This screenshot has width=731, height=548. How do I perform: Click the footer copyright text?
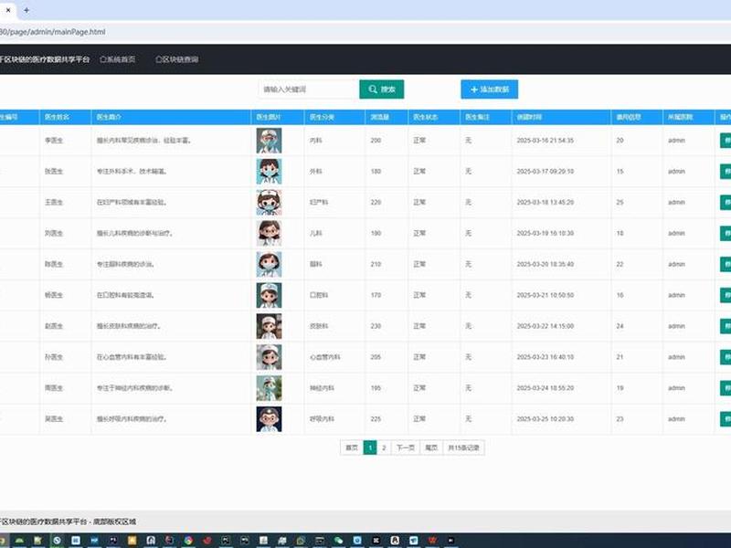tap(68, 522)
